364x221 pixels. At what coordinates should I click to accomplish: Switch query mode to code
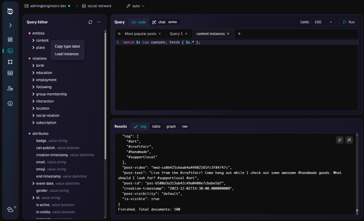pyautogui.click(x=139, y=22)
